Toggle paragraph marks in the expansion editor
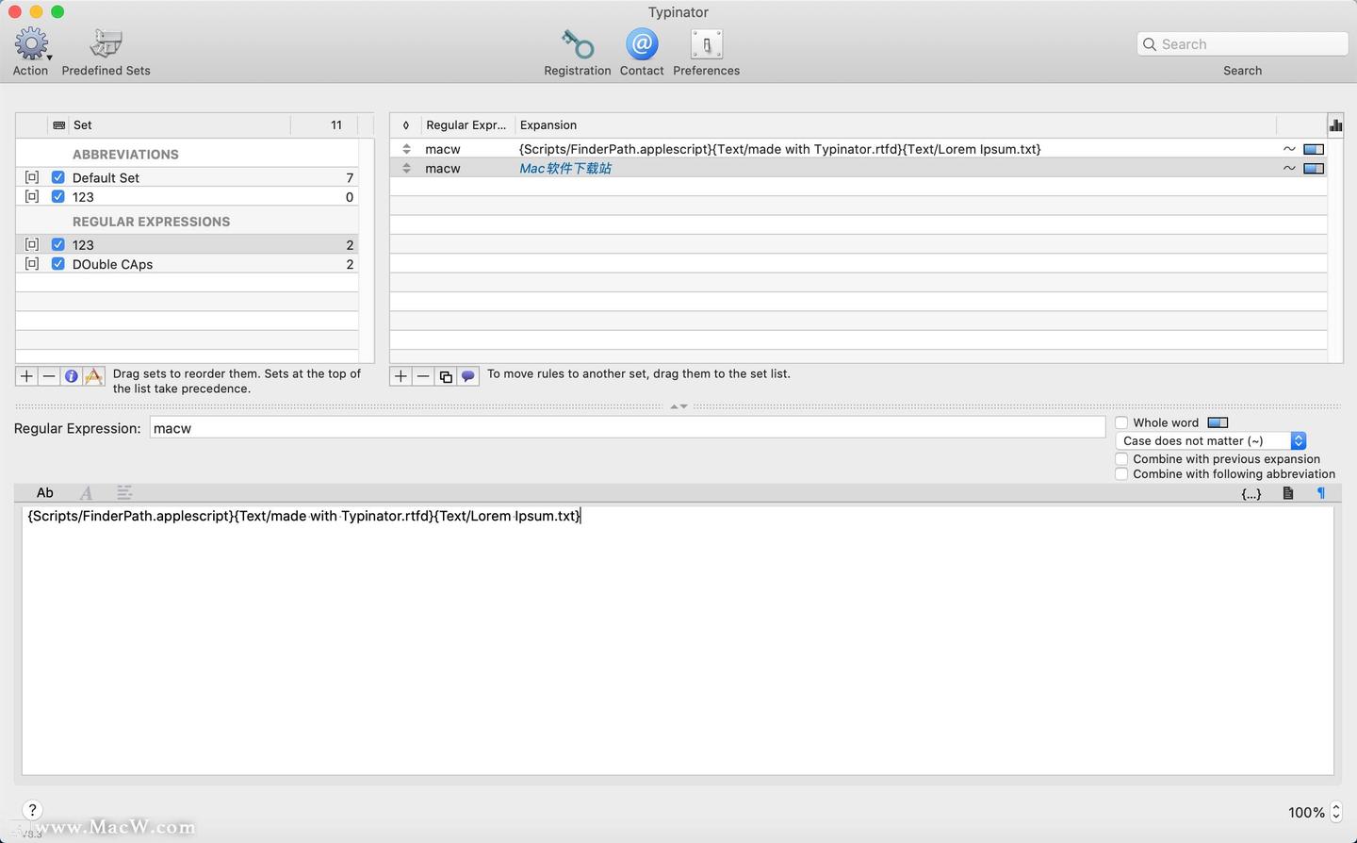 click(1320, 492)
